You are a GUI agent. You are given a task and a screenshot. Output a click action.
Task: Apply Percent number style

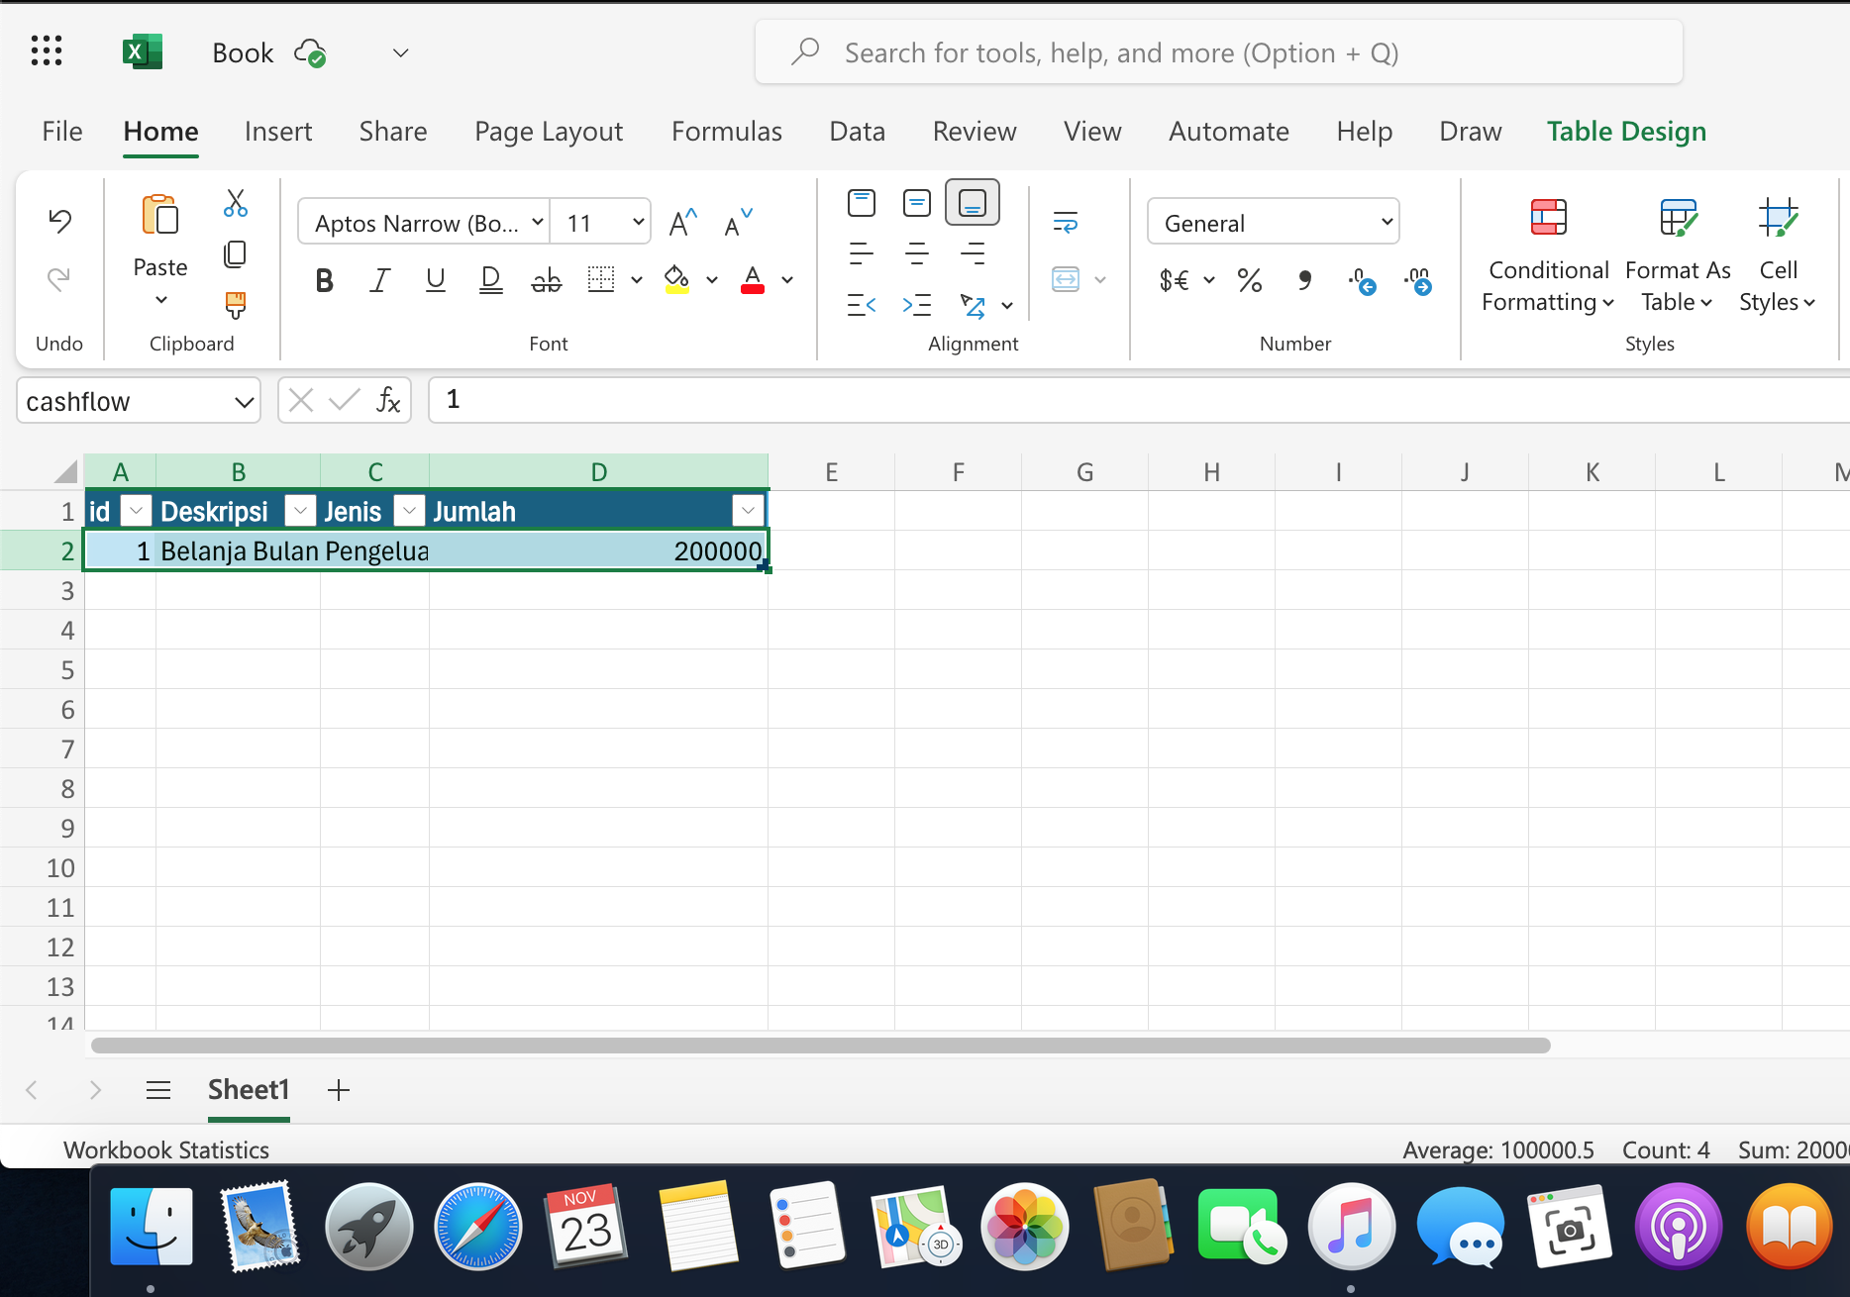1249,280
